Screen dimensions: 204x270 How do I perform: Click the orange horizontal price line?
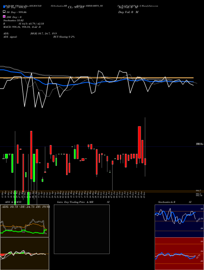point(97,78)
